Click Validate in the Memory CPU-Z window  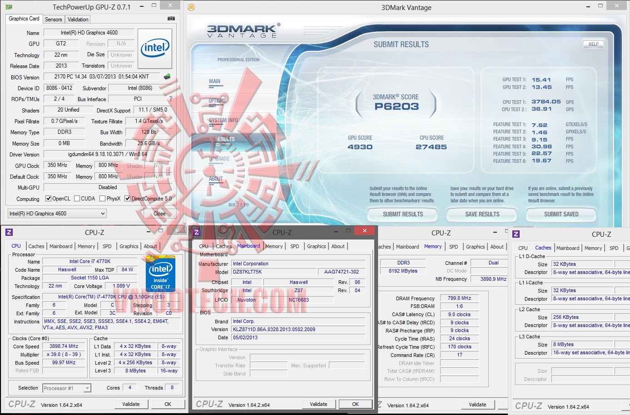pos(477,405)
